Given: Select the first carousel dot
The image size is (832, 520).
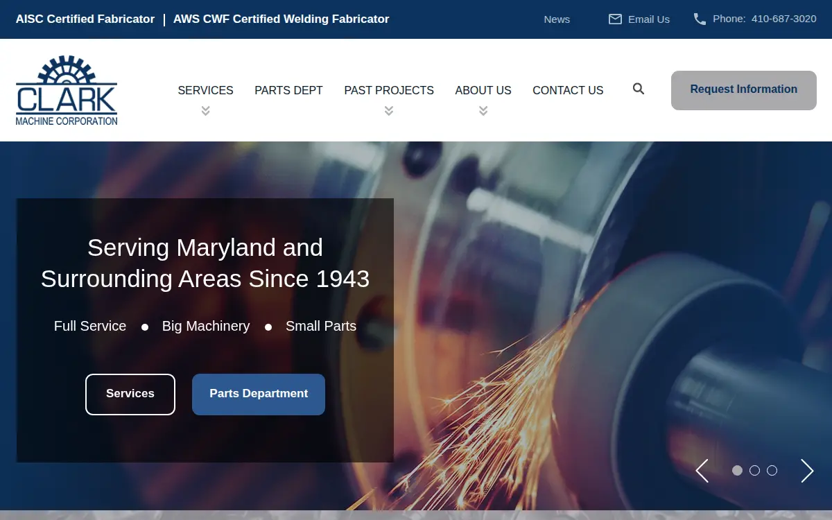Looking at the screenshot, I should pyautogui.click(x=737, y=470).
